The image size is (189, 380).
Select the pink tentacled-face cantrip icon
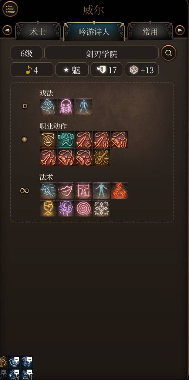click(x=66, y=106)
